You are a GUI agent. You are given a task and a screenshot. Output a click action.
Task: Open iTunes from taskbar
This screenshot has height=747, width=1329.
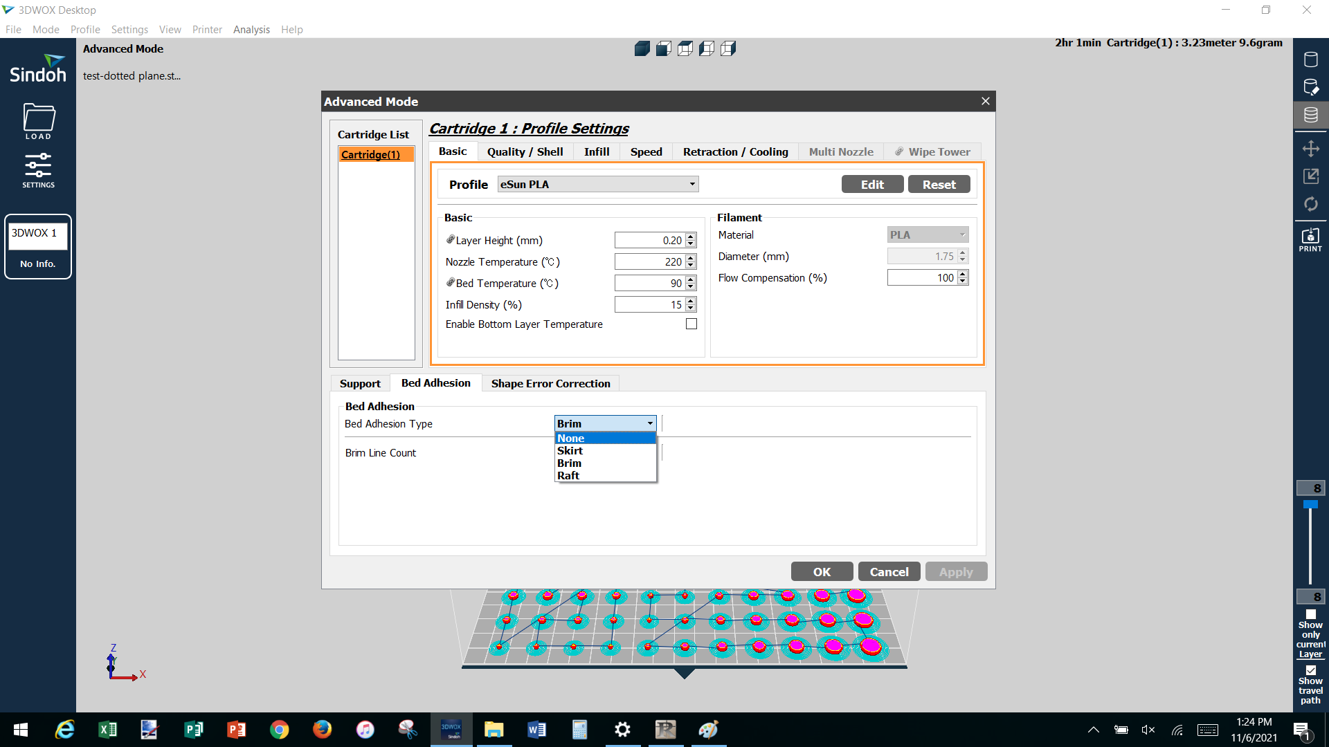(365, 730)
